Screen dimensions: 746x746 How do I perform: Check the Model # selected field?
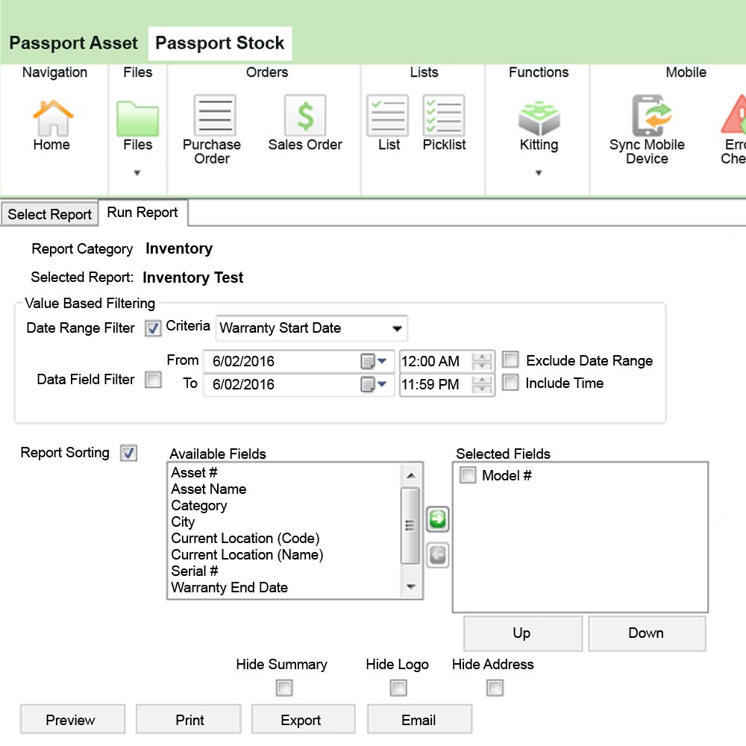(467, 474)
